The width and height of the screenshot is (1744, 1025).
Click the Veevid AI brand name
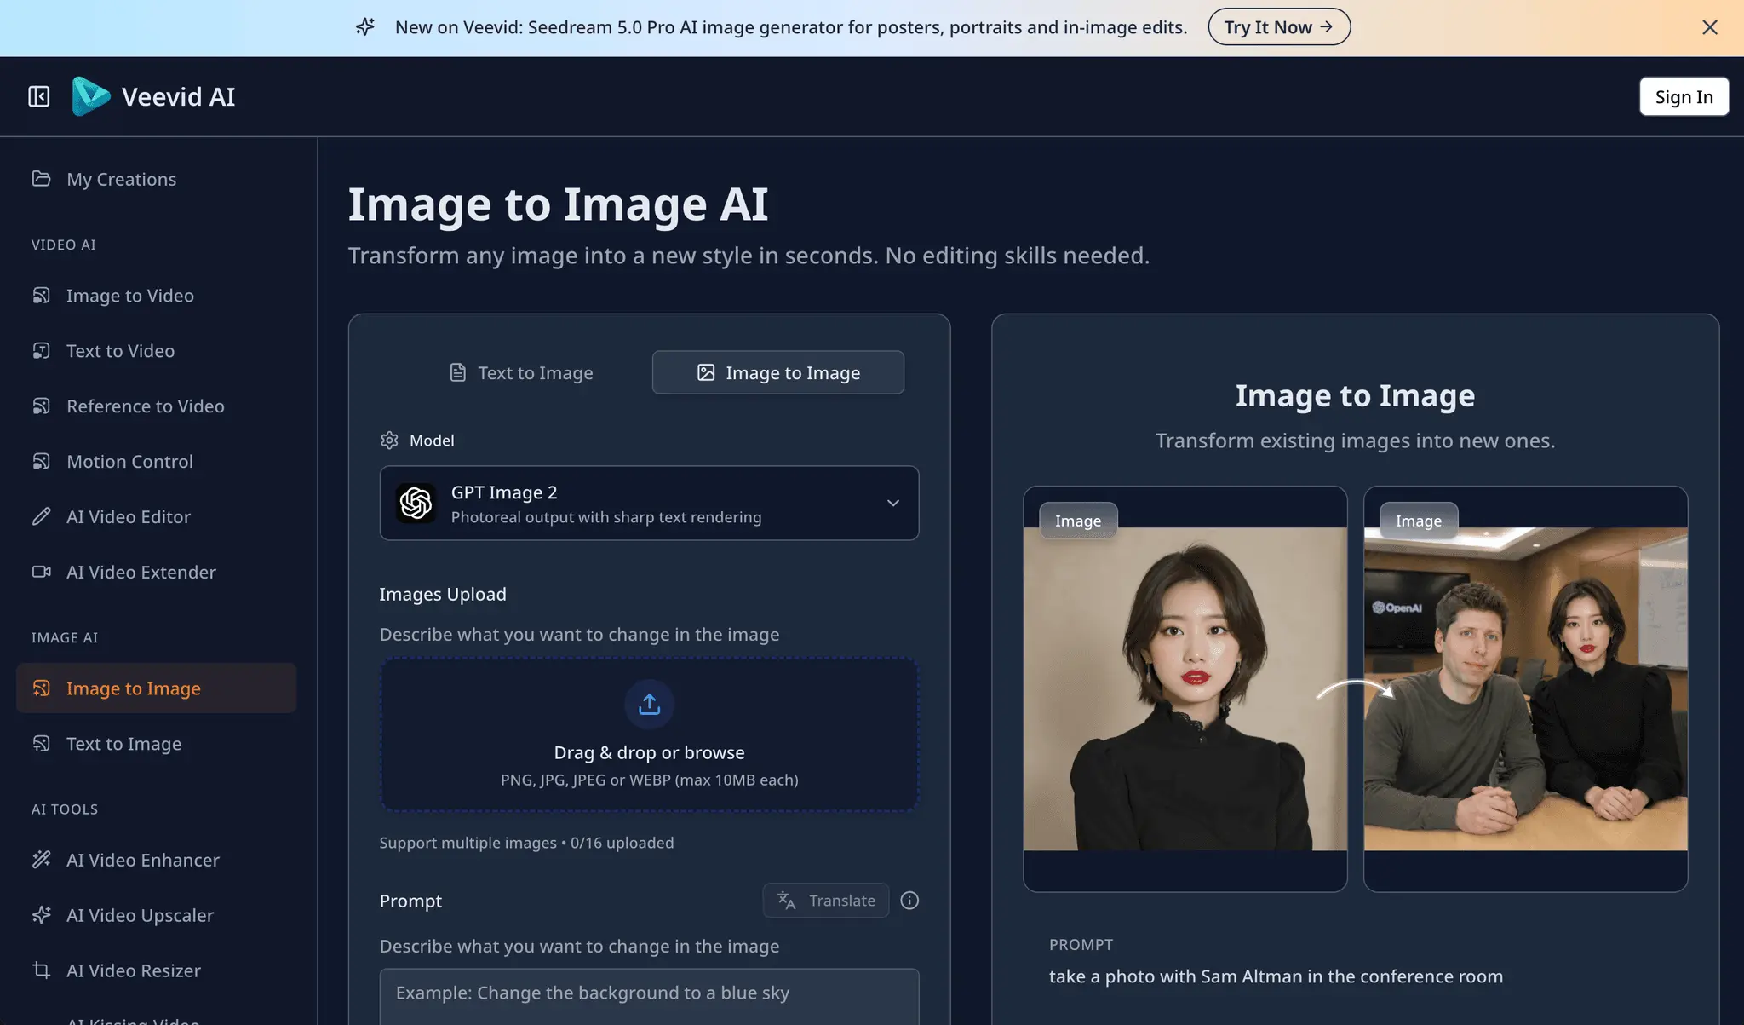[x=178, y=96]
